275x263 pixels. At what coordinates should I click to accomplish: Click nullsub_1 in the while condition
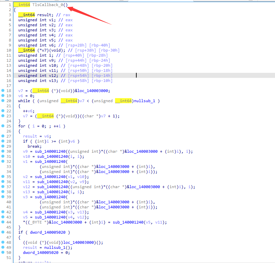[144, 101]
